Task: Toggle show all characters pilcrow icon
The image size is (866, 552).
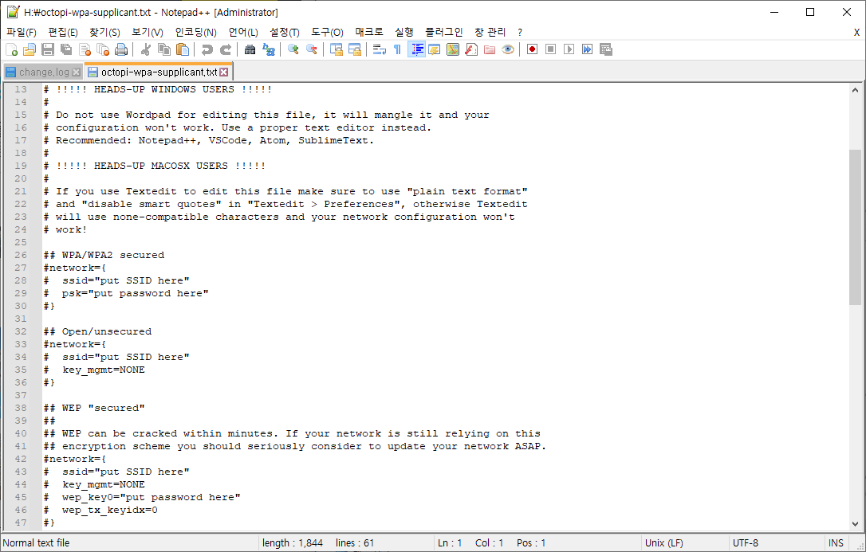Action: [398, 49]
